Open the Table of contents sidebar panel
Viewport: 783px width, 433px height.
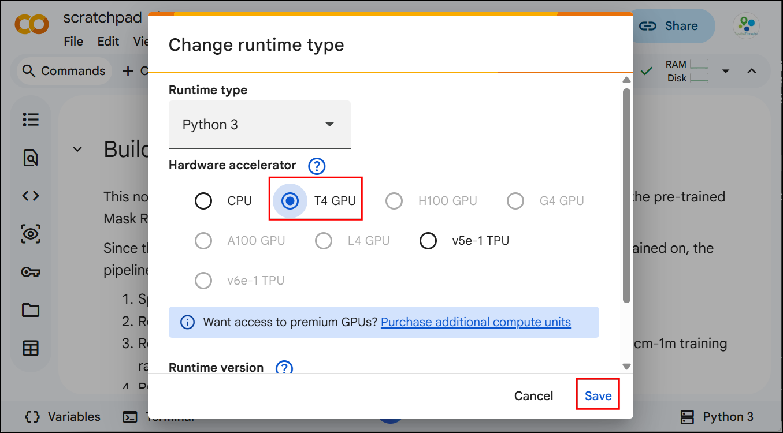pyautogui.click(x=31, y=120)
